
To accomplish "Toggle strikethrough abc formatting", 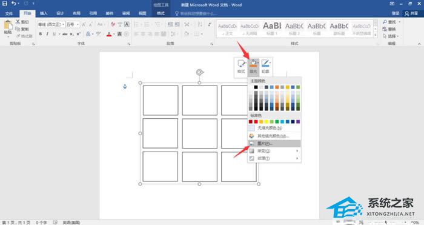I will click(x=65, y=34).
